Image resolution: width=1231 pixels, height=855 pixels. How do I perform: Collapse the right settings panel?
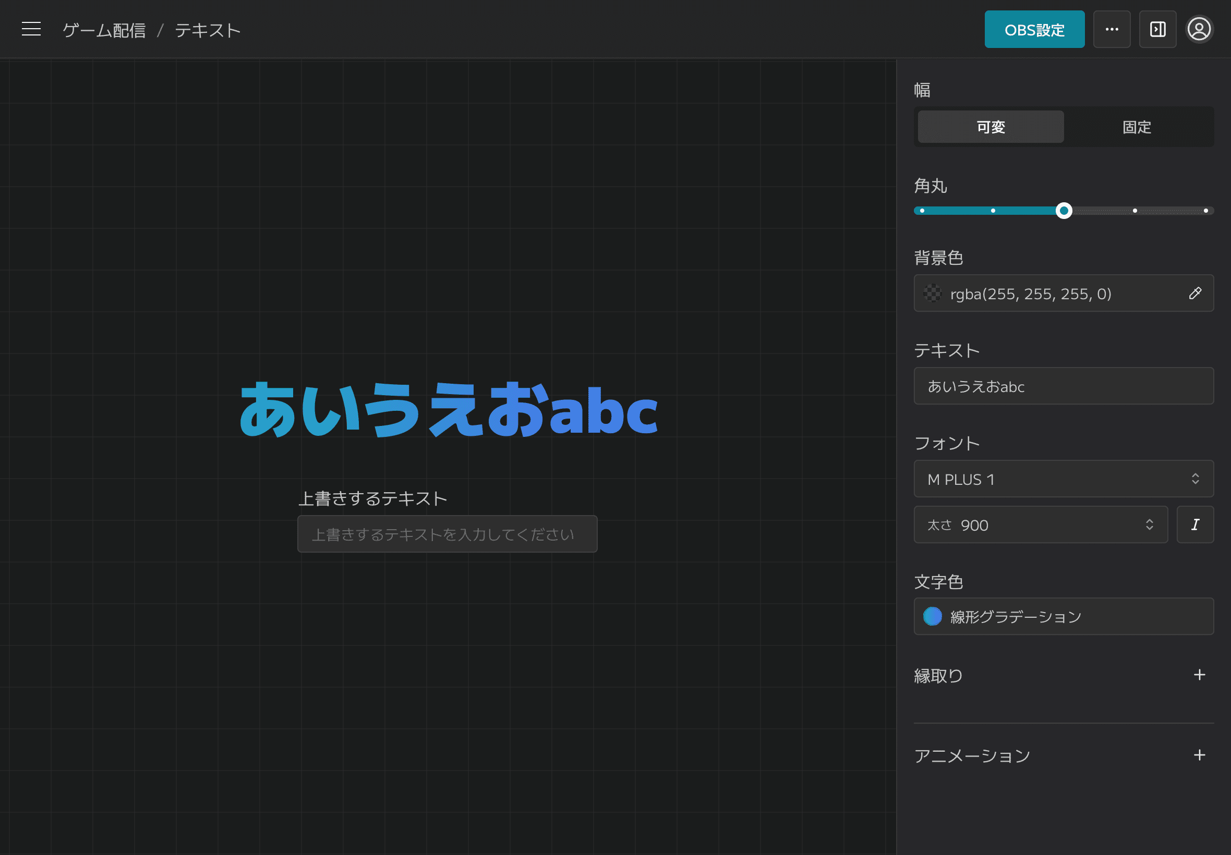point(1157,29)
